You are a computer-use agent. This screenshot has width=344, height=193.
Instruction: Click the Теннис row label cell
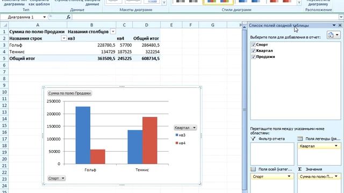coord(38,52)
